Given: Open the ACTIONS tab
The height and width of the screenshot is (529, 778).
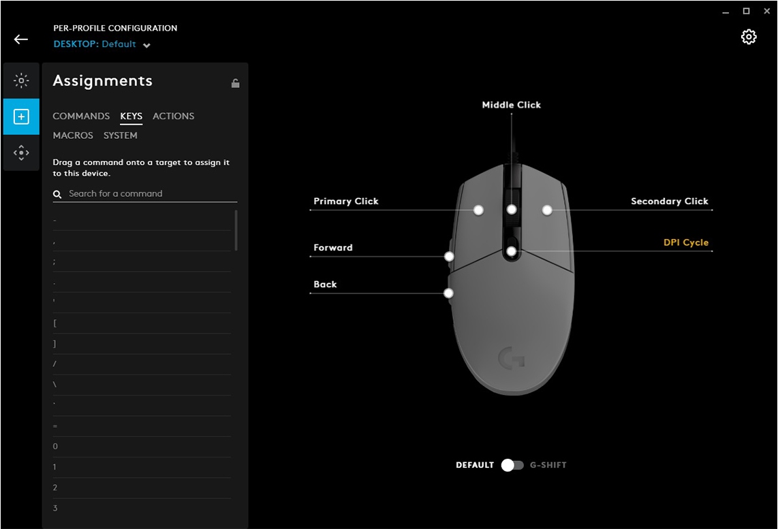Looking at the screenshot, I should [x=173, y=116].
